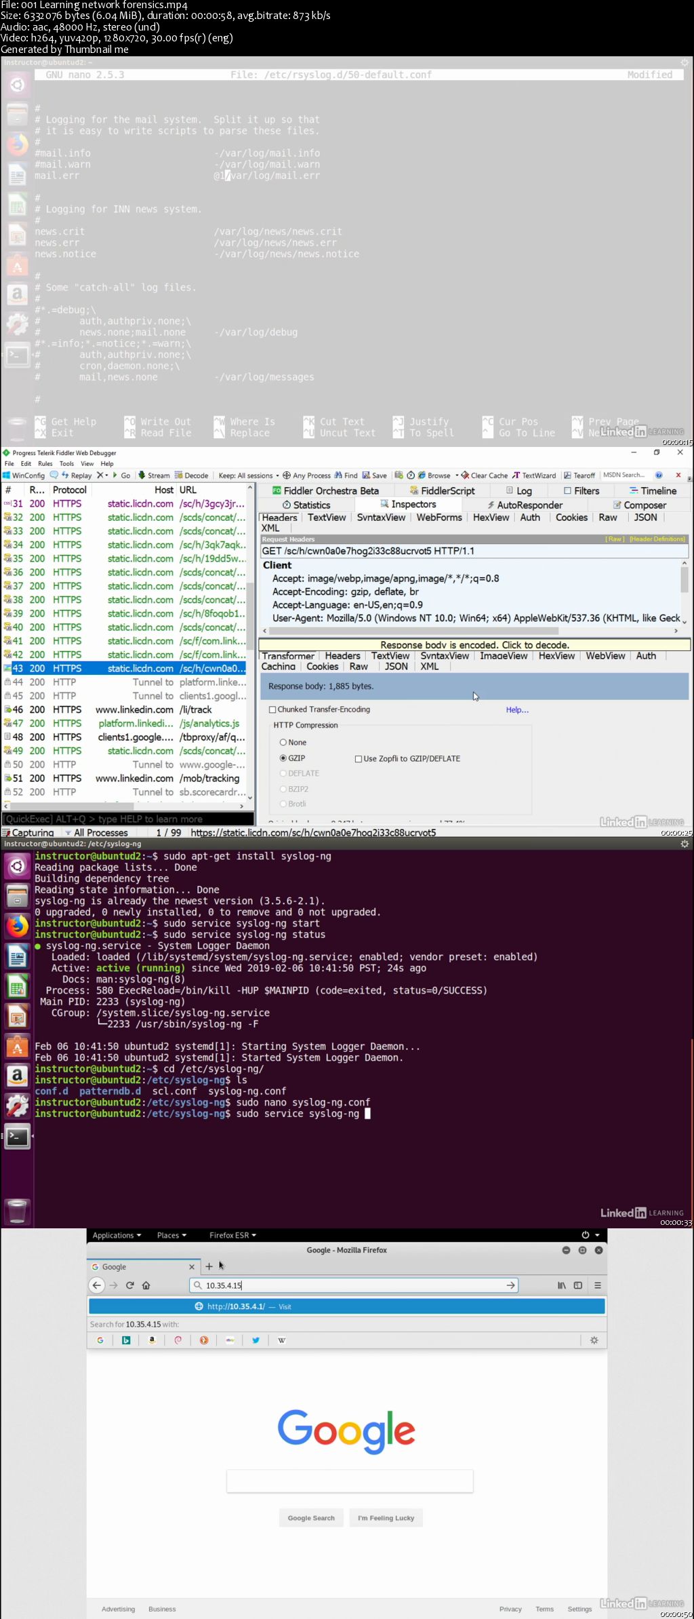Click the session list vertical scrollbar in Fiddler
Viewport: 694px width, 1619px height.
(250, 642)
